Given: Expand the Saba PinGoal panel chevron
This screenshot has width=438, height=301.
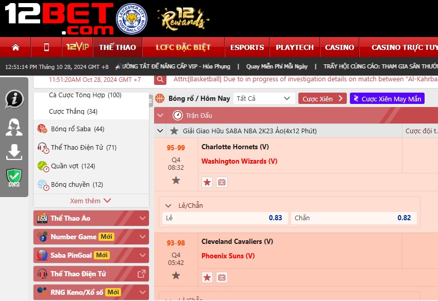Looking at the screenshot, I should pyautogui.click(x=142, y=255).
